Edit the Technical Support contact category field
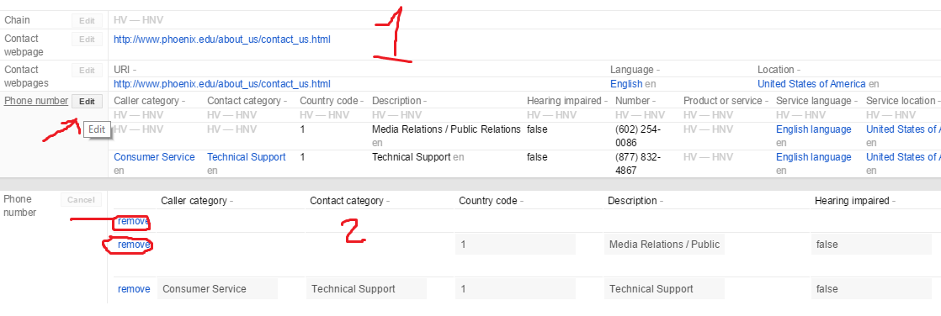The image size is (941, 316). pyautogui.click(x=366, y=289)
